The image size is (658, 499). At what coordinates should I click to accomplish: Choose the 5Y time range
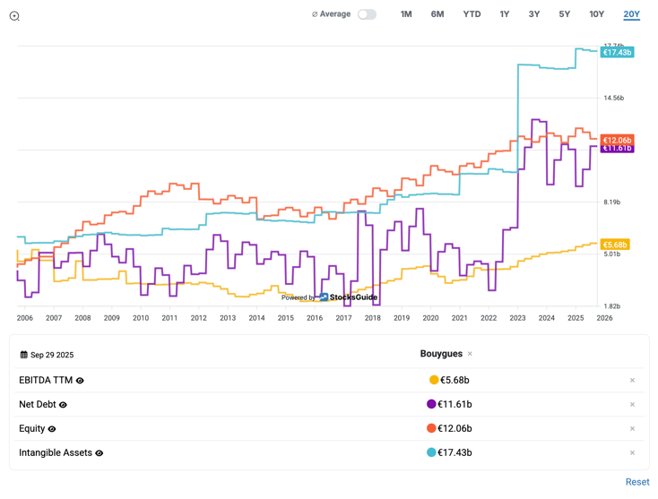(x=564, y=14)
